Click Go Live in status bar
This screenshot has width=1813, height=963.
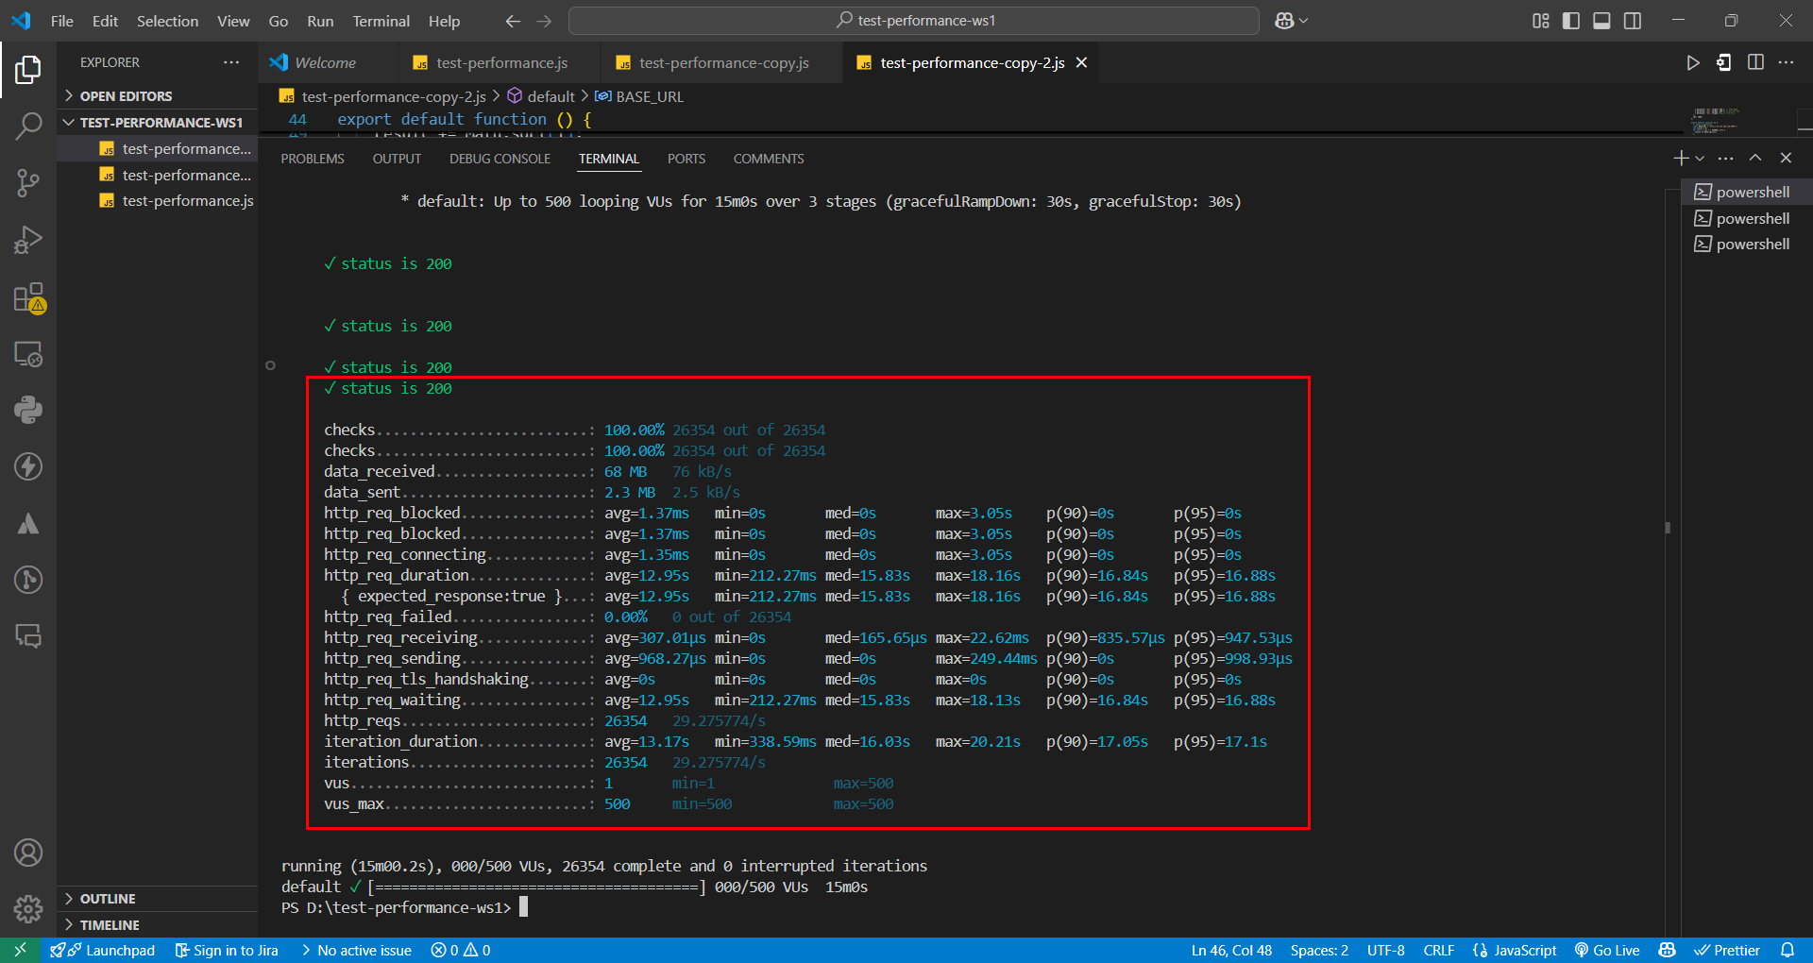click(x=1606, y=951)
